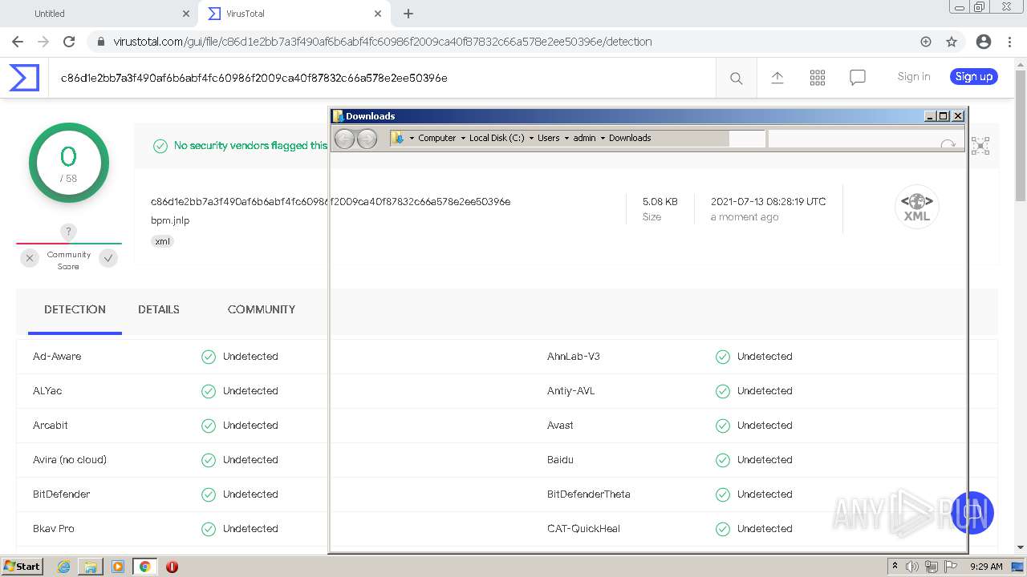
Task: Click the VirusTotal logo icon
Action: (x=24, y=78)
